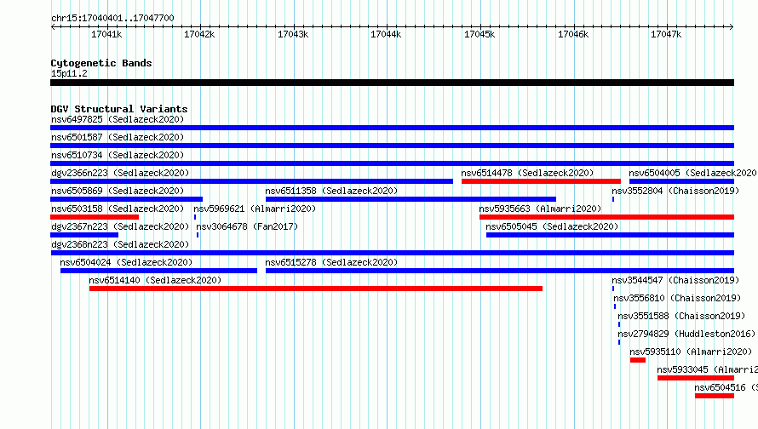Select the red bar under nsv6503158
The height and width of the screenshot is (429, 758).
[95, 217]
